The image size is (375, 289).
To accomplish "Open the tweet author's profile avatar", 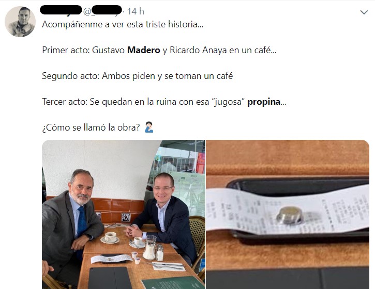I will click(20, 22).
